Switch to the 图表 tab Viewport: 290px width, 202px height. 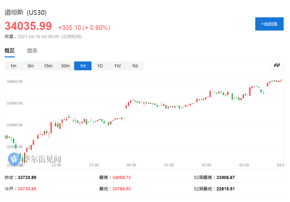(33, 51)
